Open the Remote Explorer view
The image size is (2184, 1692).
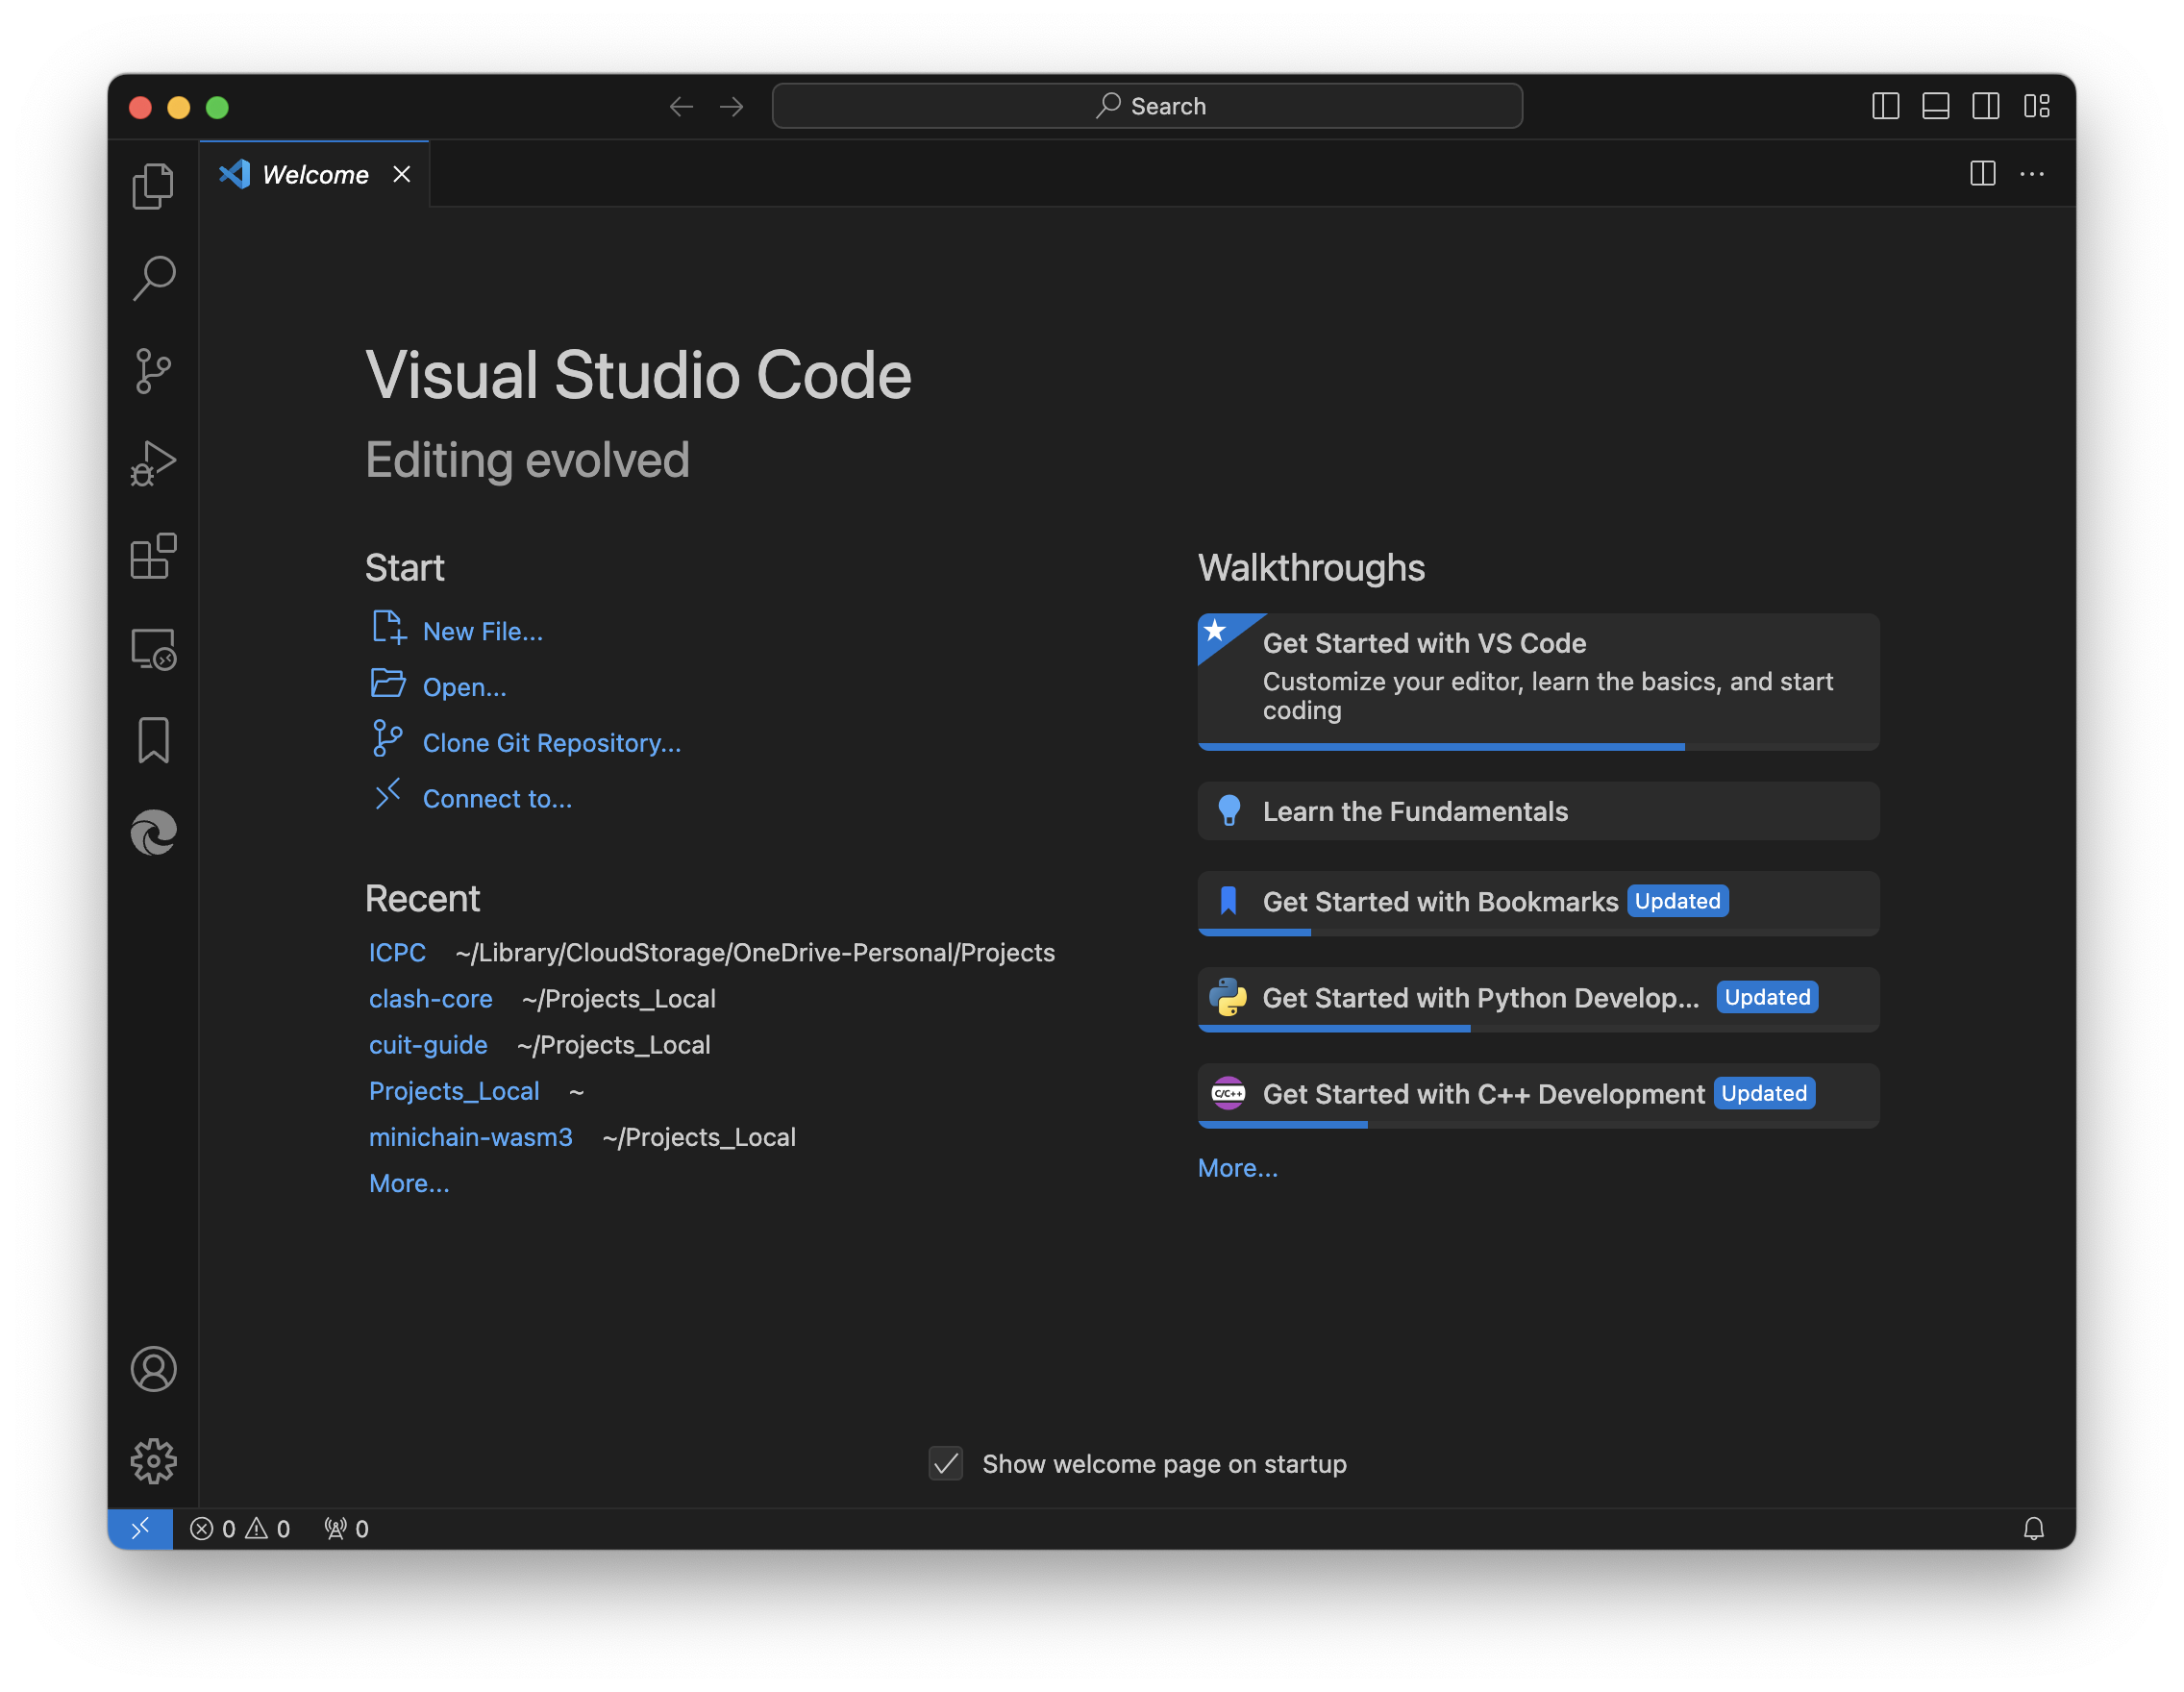click(x=153, y=649)
